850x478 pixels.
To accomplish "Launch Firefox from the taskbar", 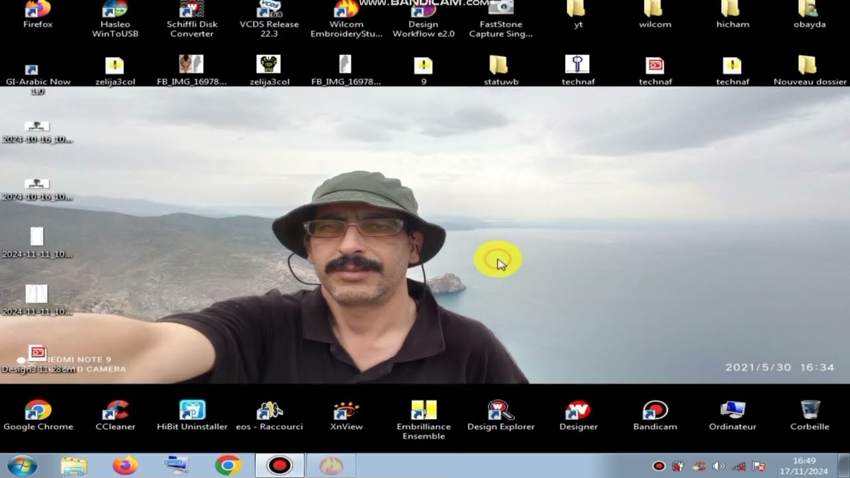I will 125,465.
